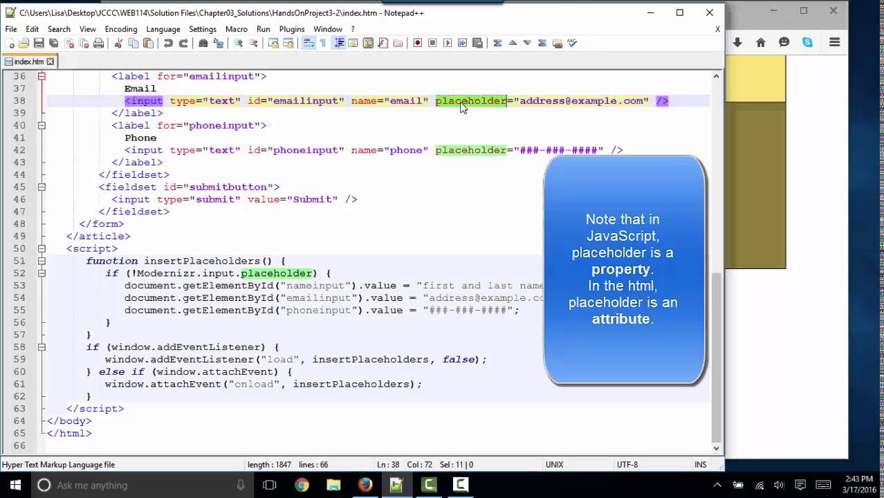This screenshot has height=498, width=884.
Task: Open the ? help menu
Action: click(x=353, y=29)
